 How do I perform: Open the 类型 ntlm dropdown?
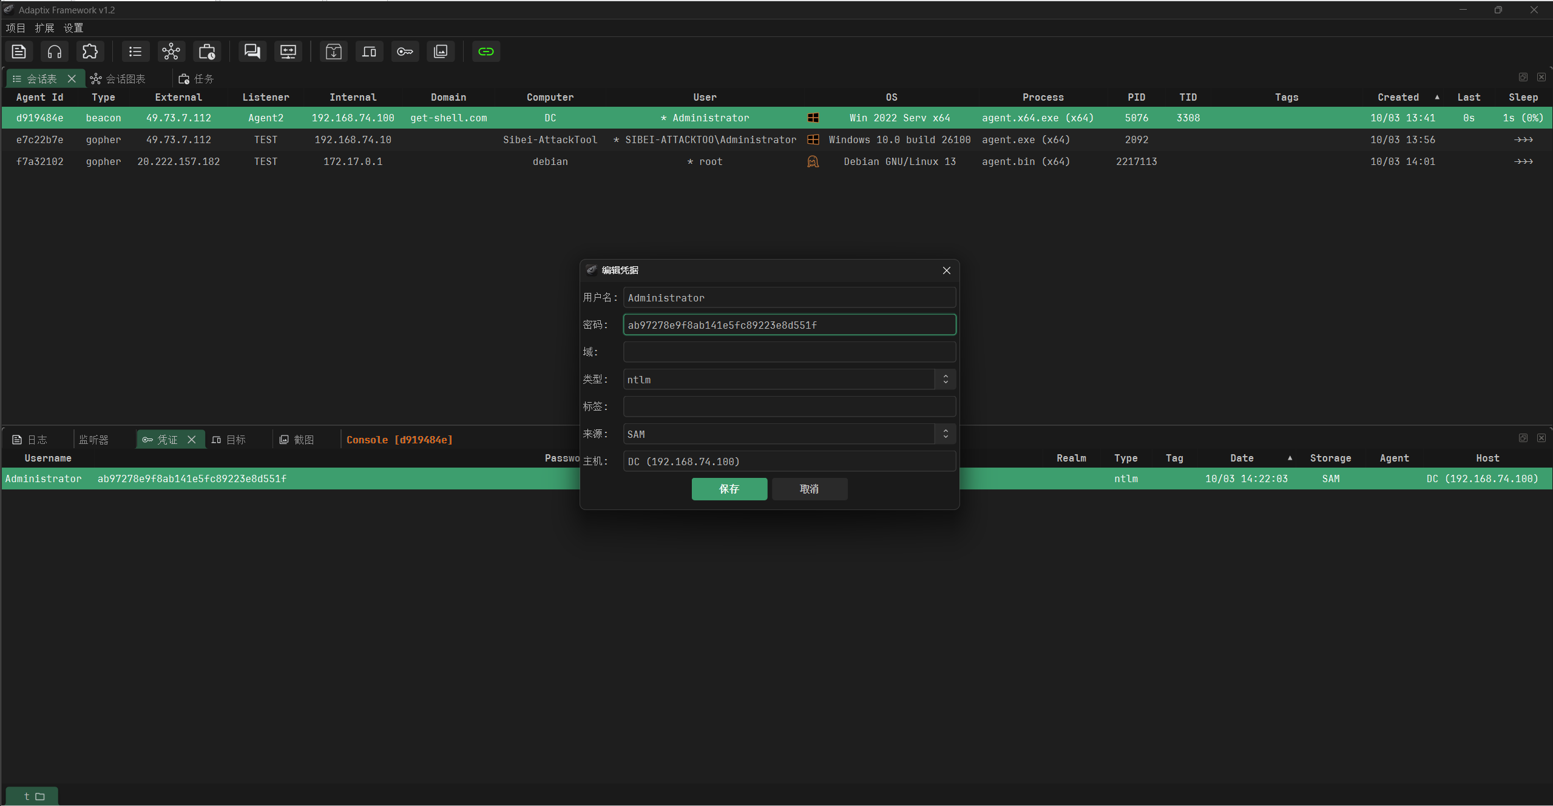pos(788,380)
